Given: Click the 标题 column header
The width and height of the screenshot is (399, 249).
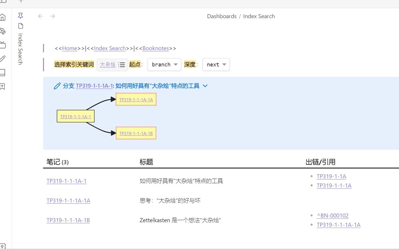Looking at the screenshot, I should 146,162.
